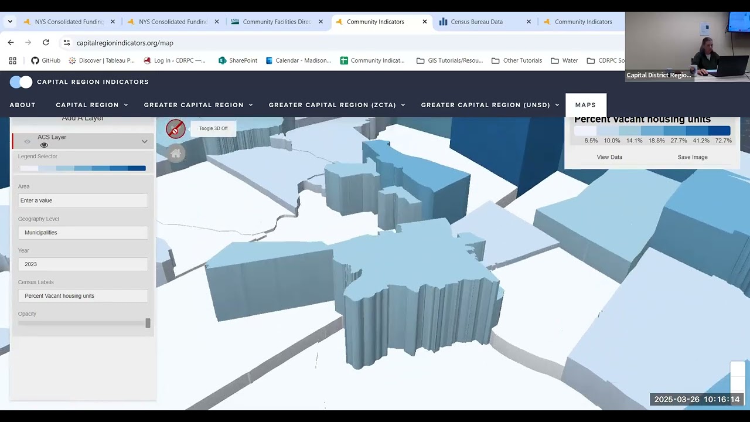Open the GREATER CAPITAL REGION dropdown menu

click(x=199, y=105)
